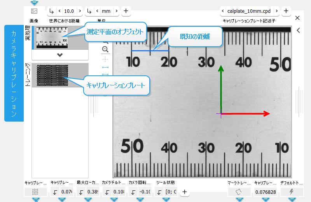Screen dimensions: 311x202
Task: Click the plus button next to unit mm
Action: [x=126, y=11]
